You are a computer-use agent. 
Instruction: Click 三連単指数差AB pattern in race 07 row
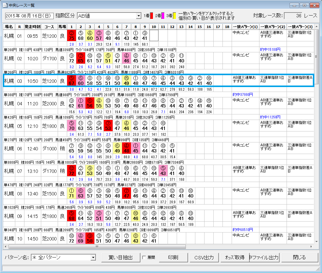[x=300, y=170]
